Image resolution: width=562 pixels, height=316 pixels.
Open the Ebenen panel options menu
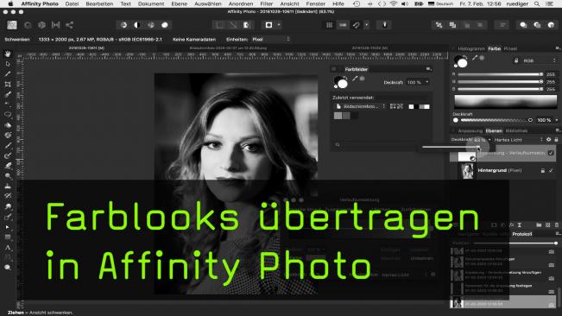[558, 130]
